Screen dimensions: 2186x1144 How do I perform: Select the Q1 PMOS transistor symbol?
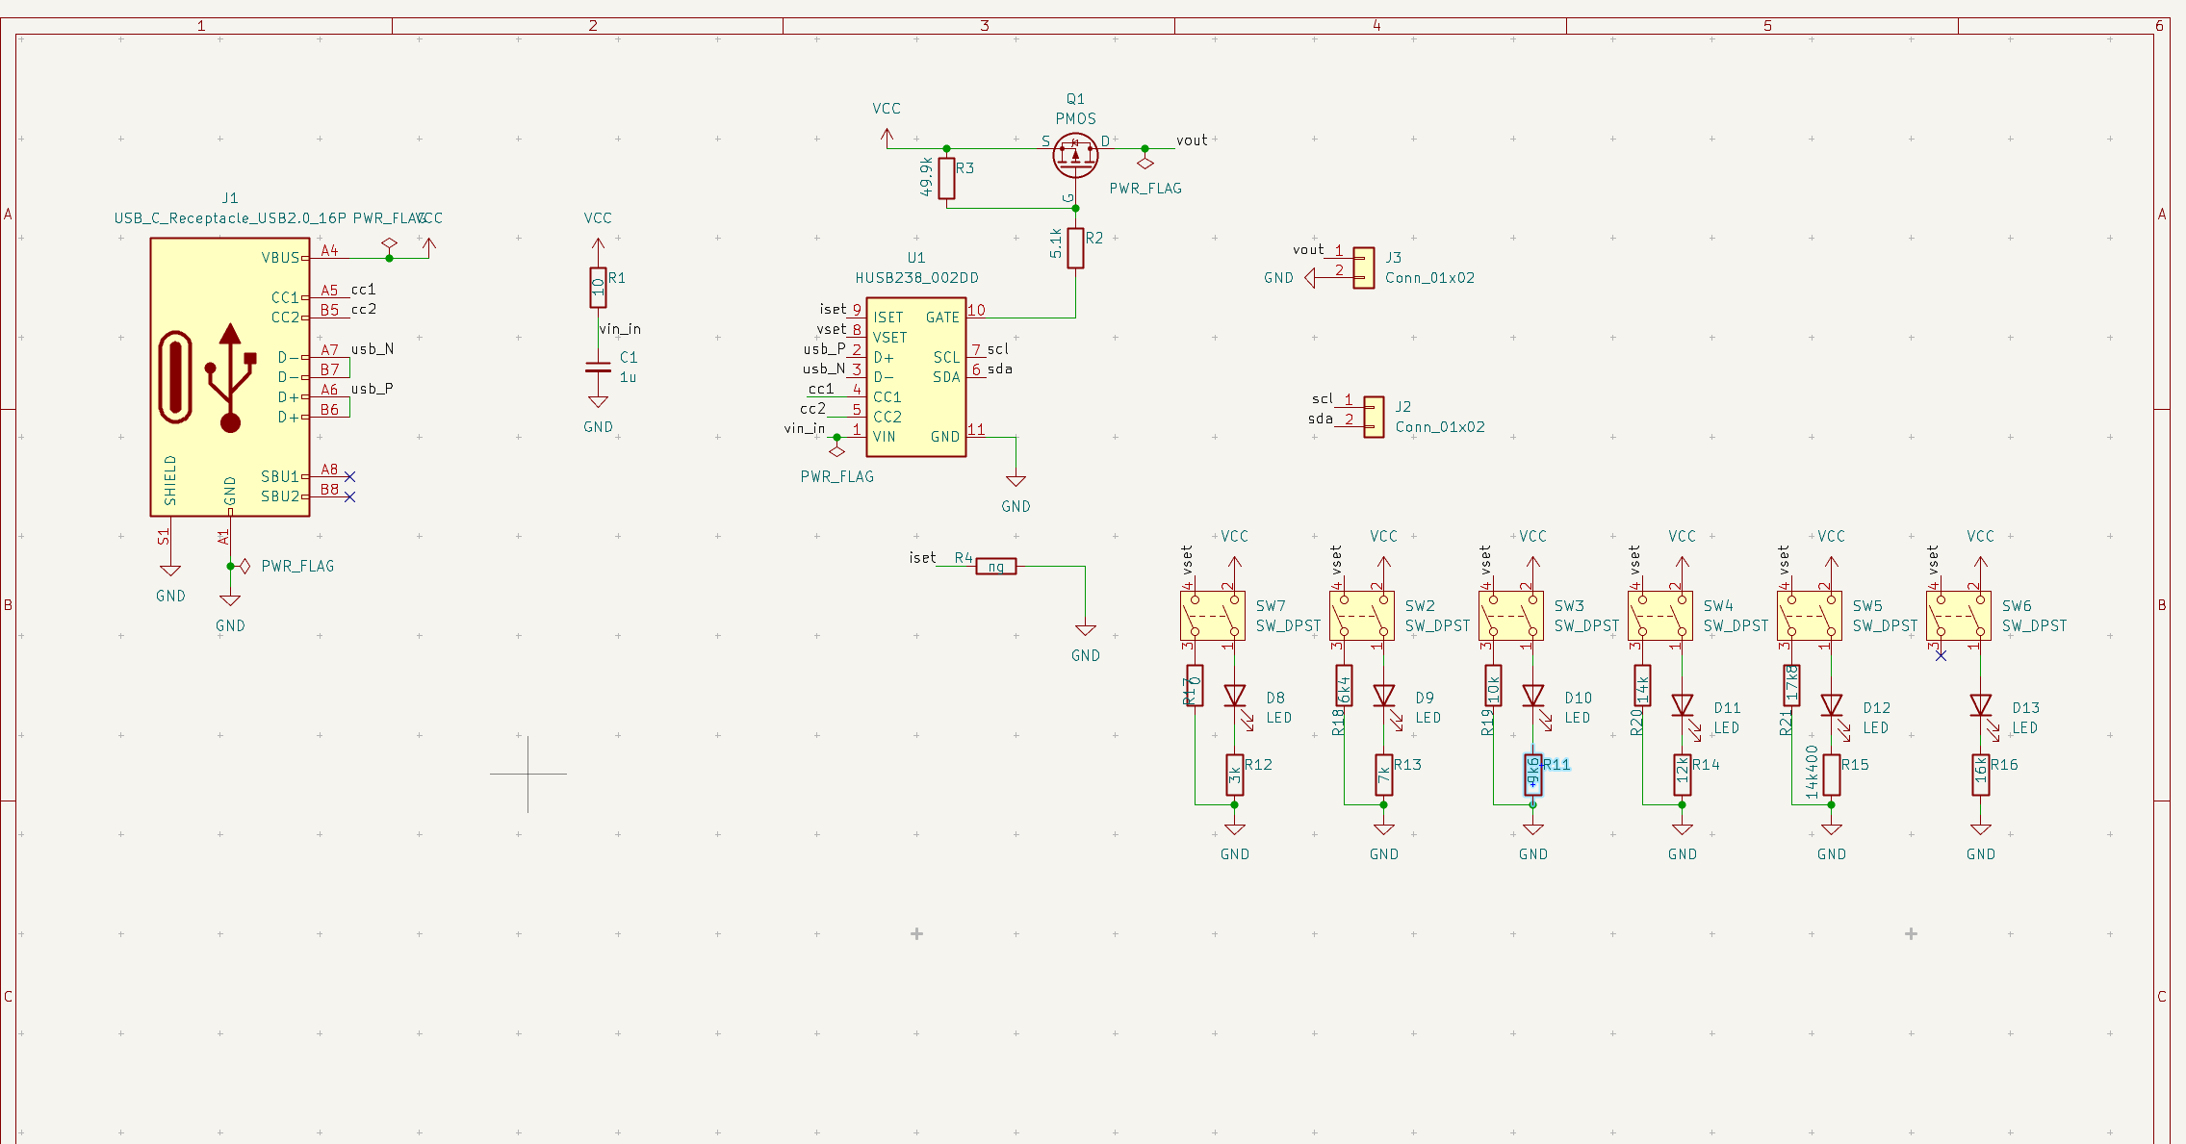[x=1075, y=155]
